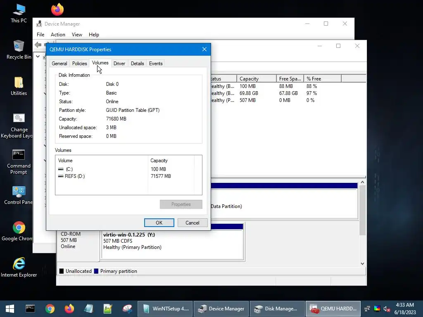
Task: Click Device Manager back arrow toolbar icon
Action: (x=38, y=45)
